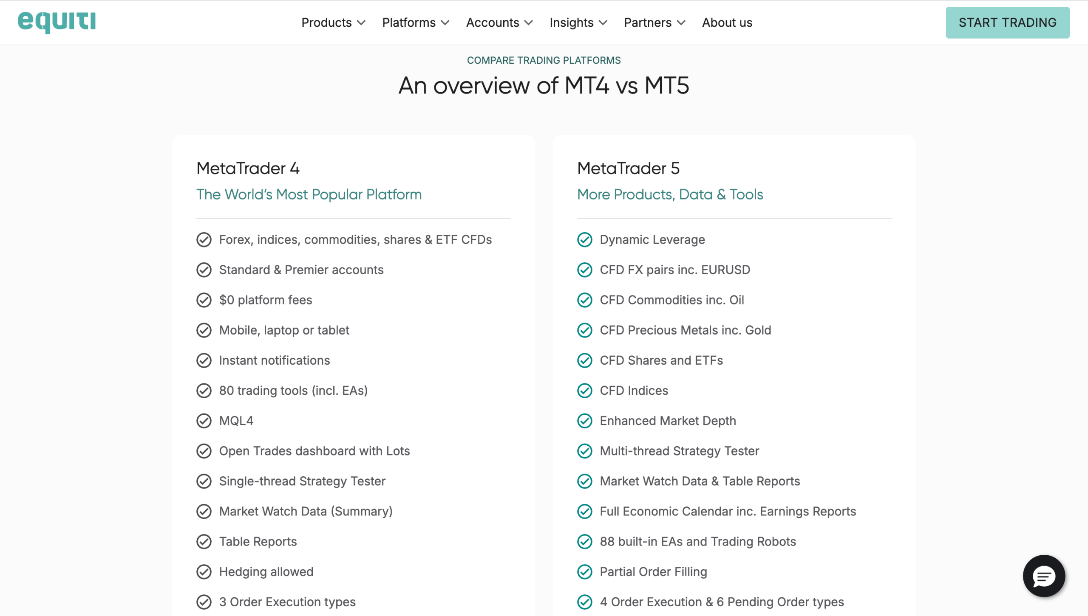
Task: Click checkmark icon beside Instant notifications
Action: coord(204,360)
